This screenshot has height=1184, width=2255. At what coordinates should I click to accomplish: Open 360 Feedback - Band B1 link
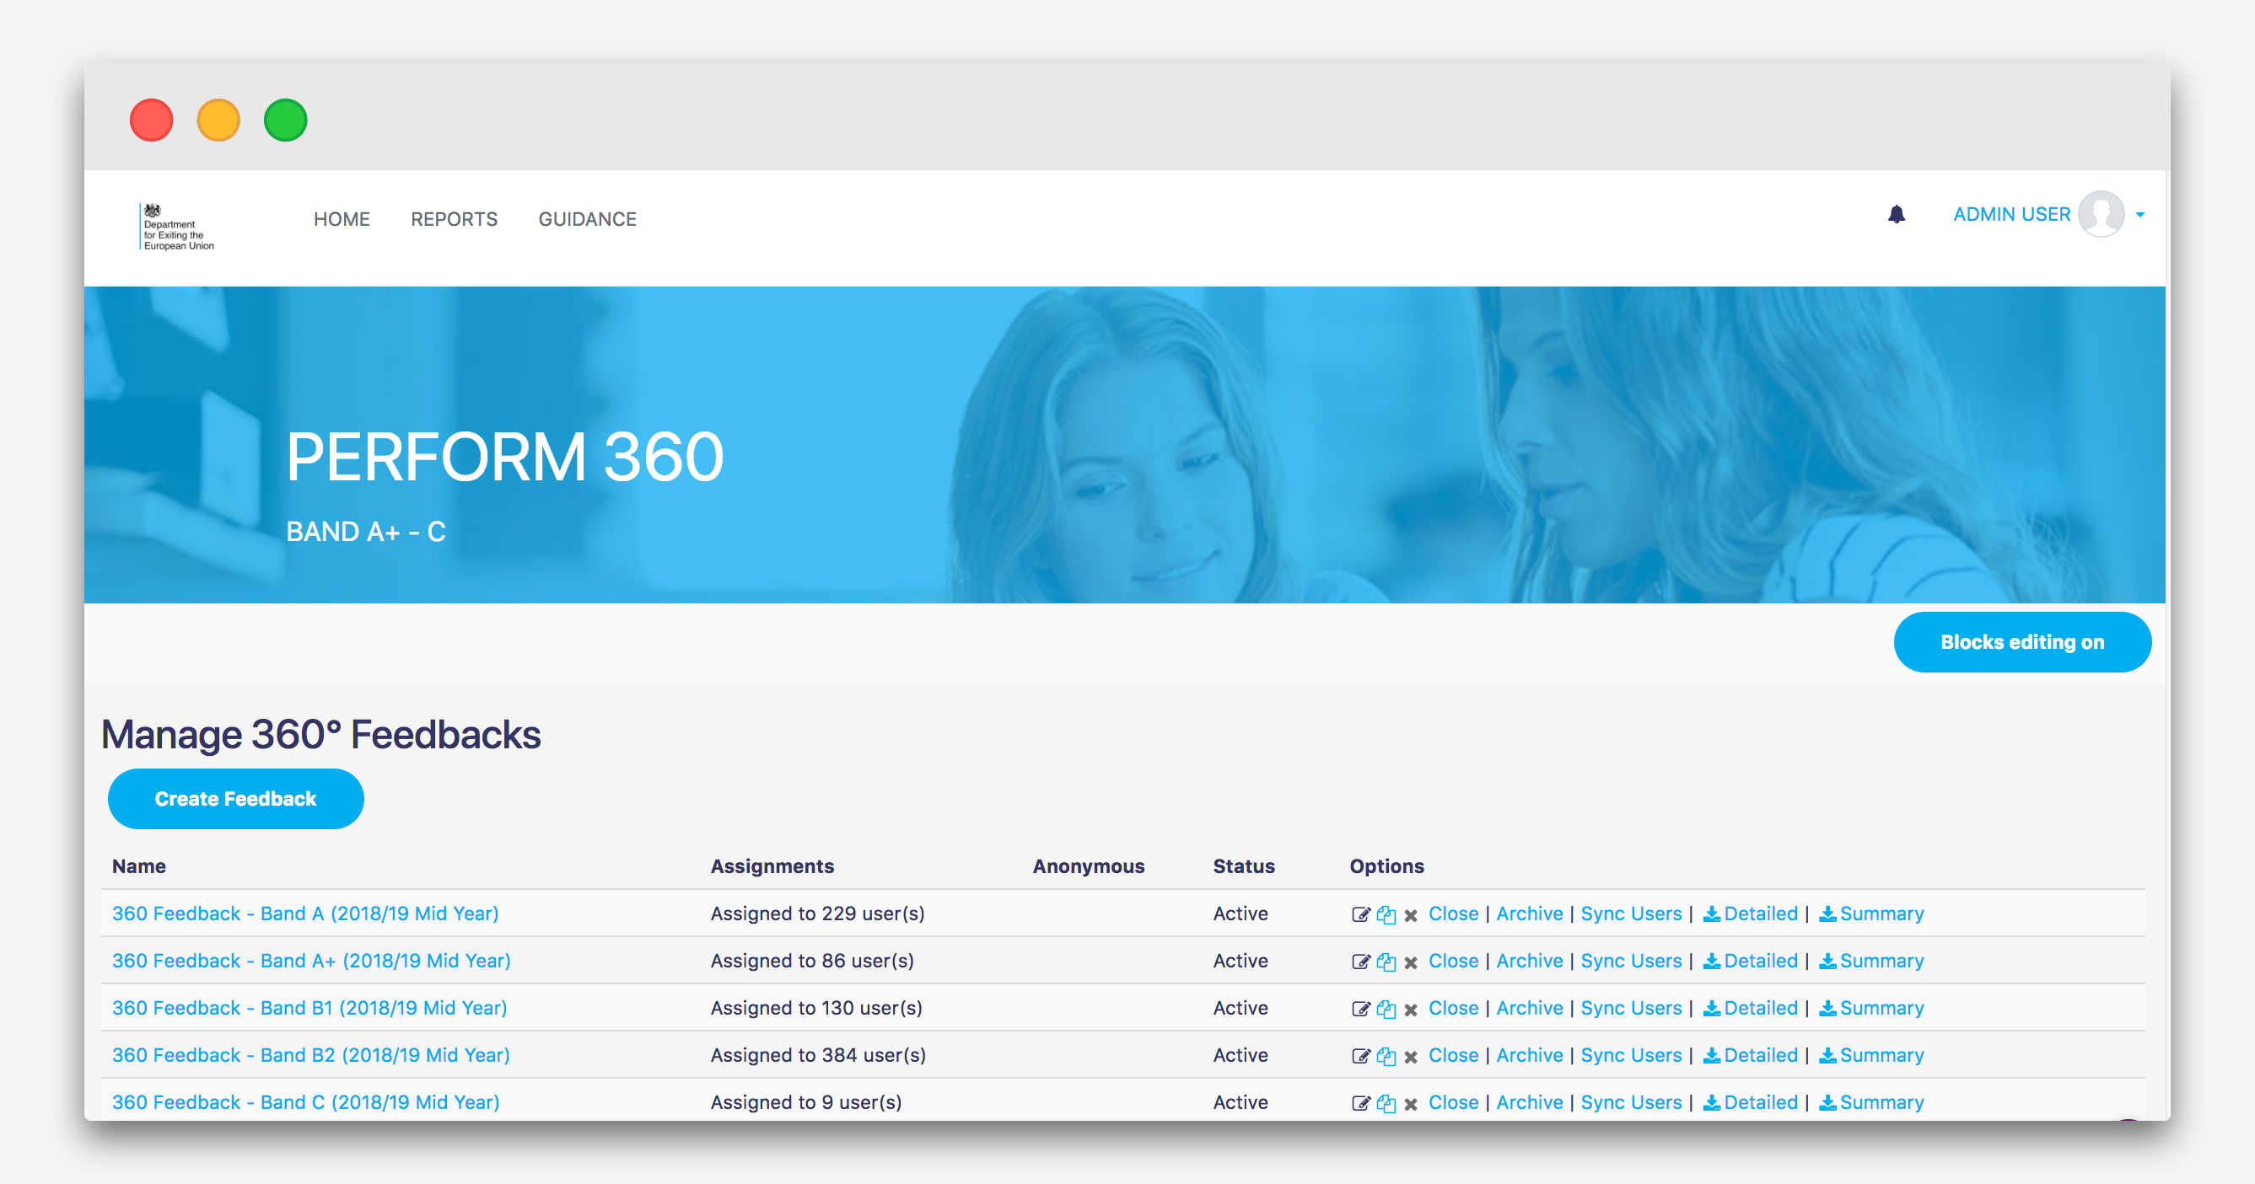pos(309,1008)
